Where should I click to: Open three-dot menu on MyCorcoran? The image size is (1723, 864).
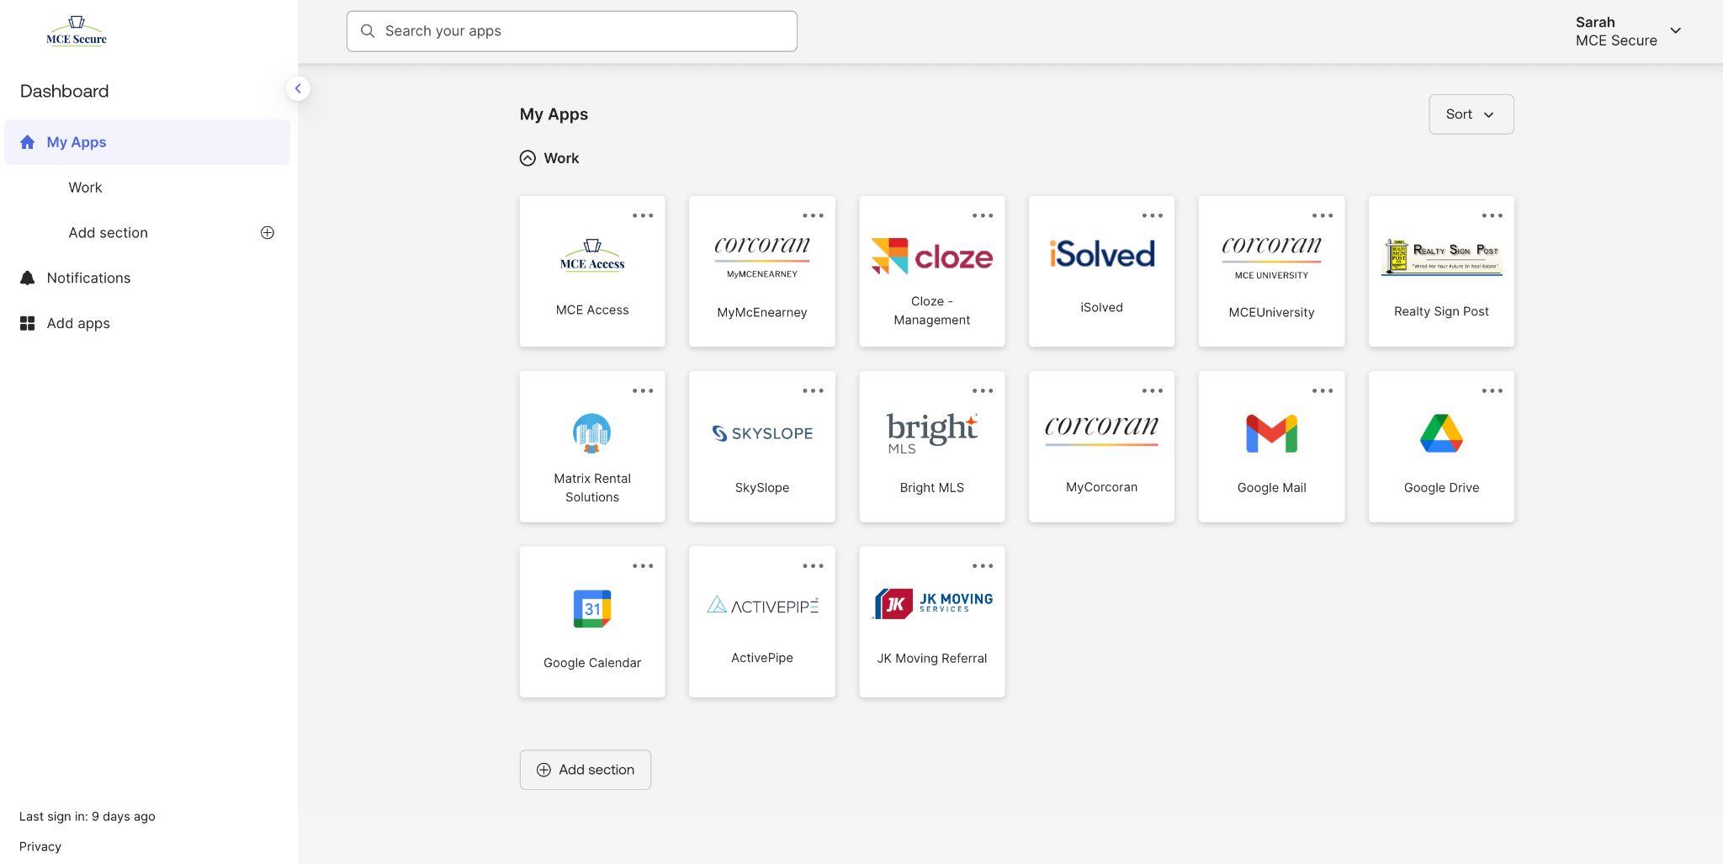point(1153,390)
